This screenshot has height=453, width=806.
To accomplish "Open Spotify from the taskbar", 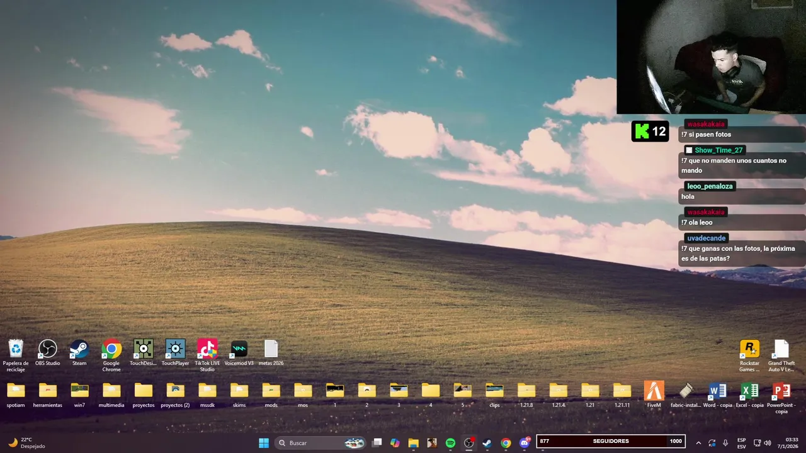I will (450, 443).
